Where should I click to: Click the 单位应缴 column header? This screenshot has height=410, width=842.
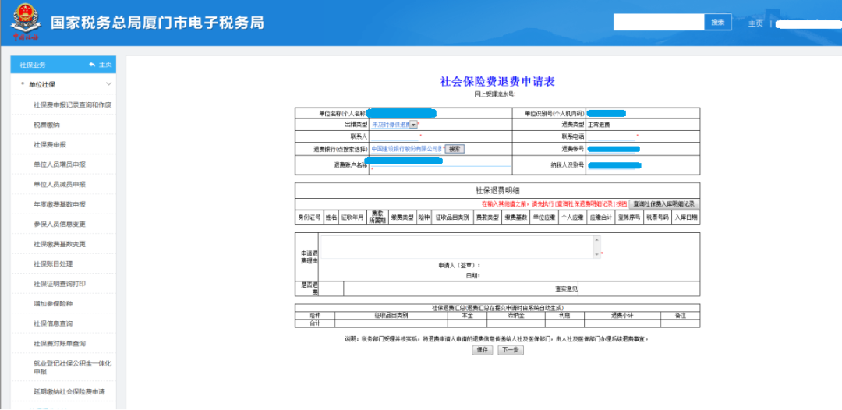(x=543, y=217)
